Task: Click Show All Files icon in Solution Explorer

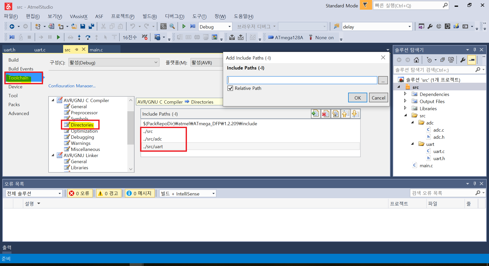Action: coord(451,60)
